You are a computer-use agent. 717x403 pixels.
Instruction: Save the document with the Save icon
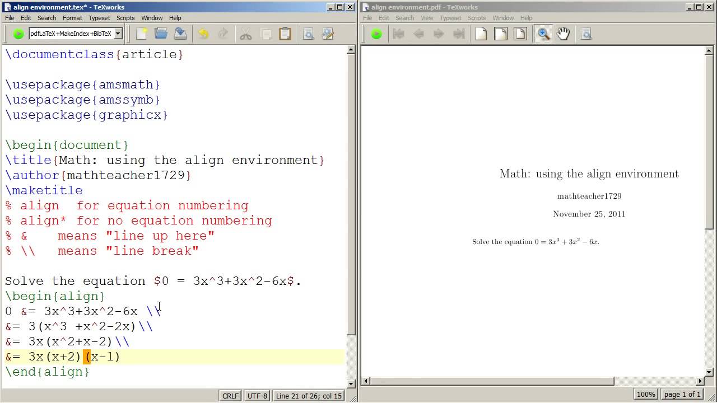pos(180,34)
